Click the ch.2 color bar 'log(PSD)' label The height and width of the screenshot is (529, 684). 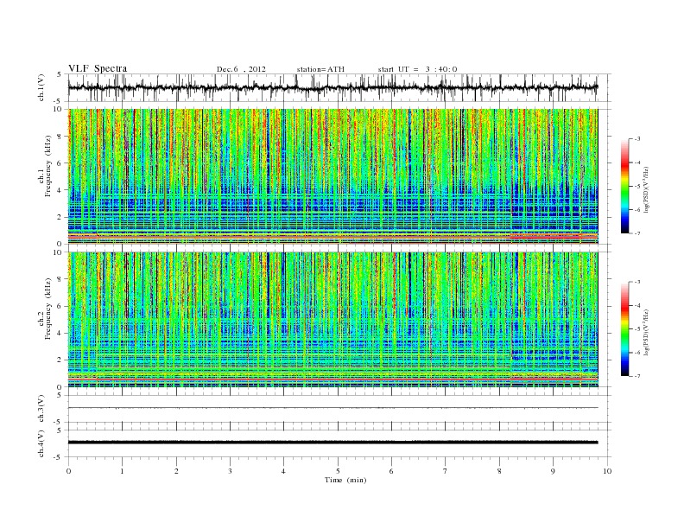tap(646, 332)
